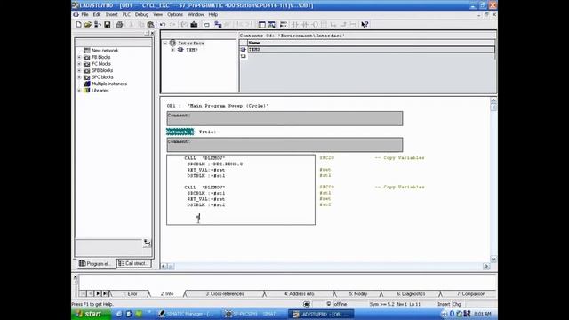Switch to the Call structure tab
Screen dimensions: 569x320
click(x=133, y=263)
